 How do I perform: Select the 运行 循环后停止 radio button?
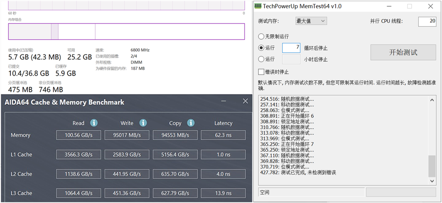[261, 48]
